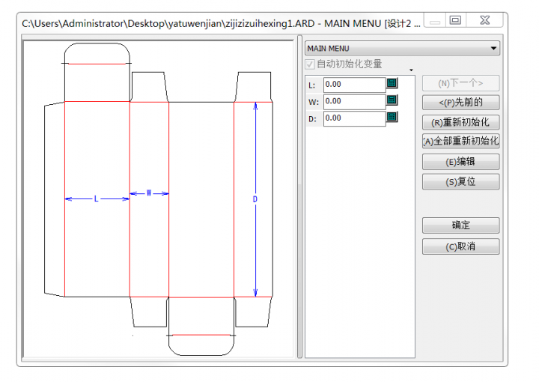Cancel with the (C)取消 button

point(460,246)
